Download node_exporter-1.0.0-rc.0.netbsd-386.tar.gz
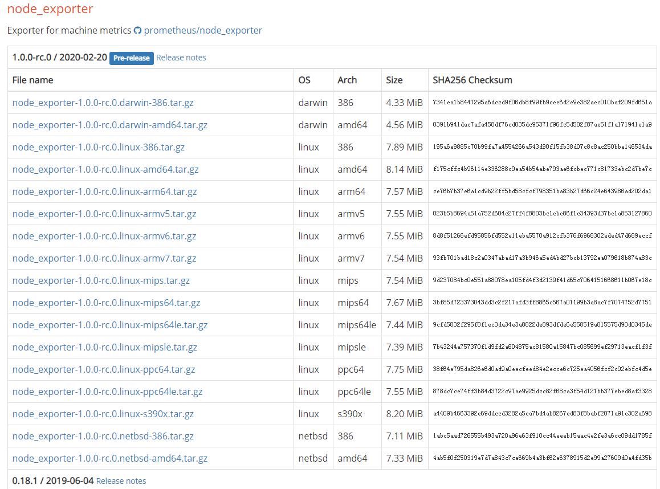This screenshot has width=660, height=489. (x=103, y=437)
